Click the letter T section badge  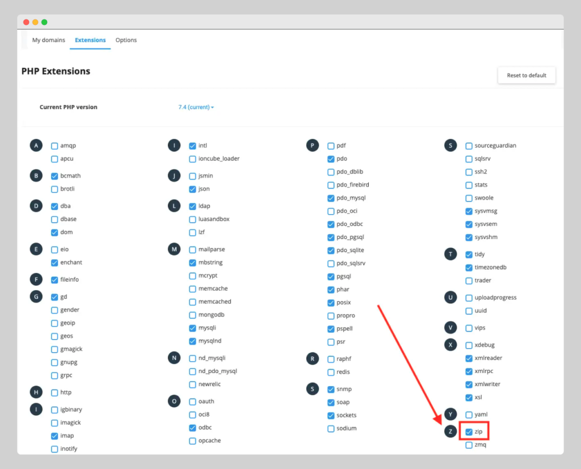[x=450, y=254]
